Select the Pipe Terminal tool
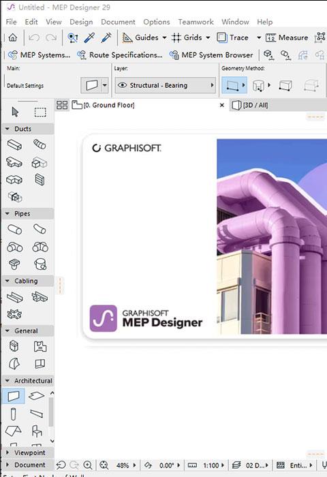Screen dimensions: 327x477 14,264
